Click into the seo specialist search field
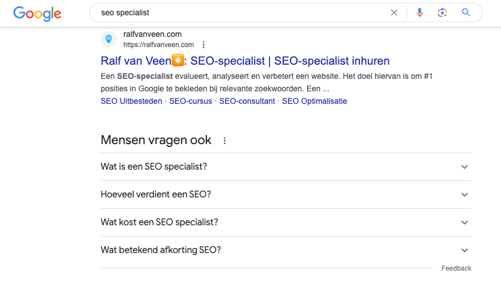This screenshot has height=282, width=501. pyautogui.click(x=239, y=12)
